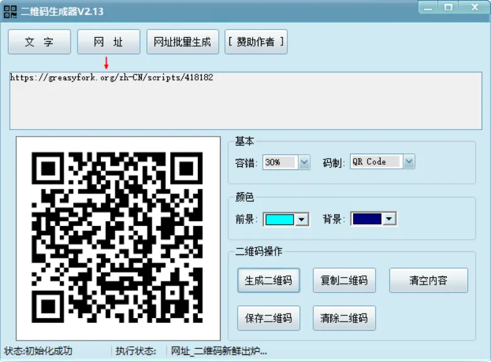This screenshot has width=491, height=362.
Task: Click the 码制: label
Action: pyautogui.click(x=334, y=163)
